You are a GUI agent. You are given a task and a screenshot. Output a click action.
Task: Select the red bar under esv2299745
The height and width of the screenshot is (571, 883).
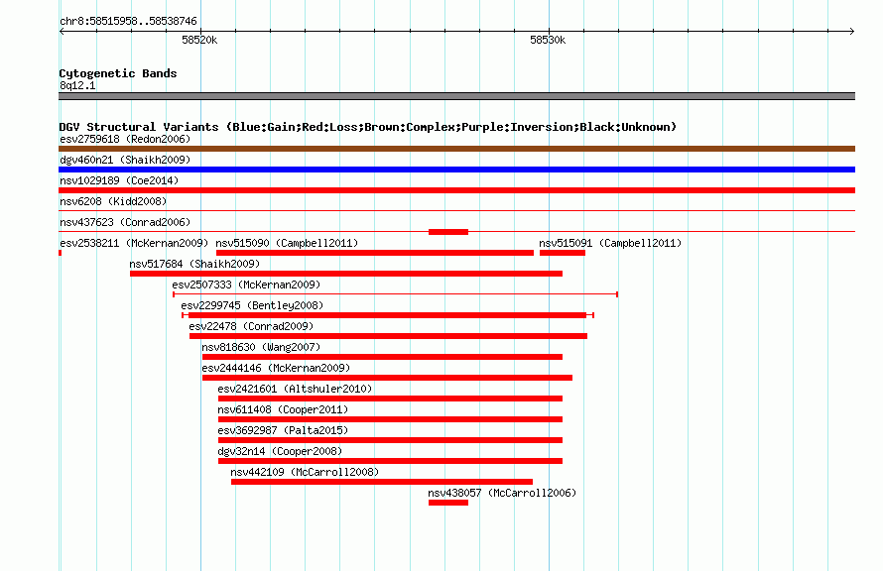point(388,315)
